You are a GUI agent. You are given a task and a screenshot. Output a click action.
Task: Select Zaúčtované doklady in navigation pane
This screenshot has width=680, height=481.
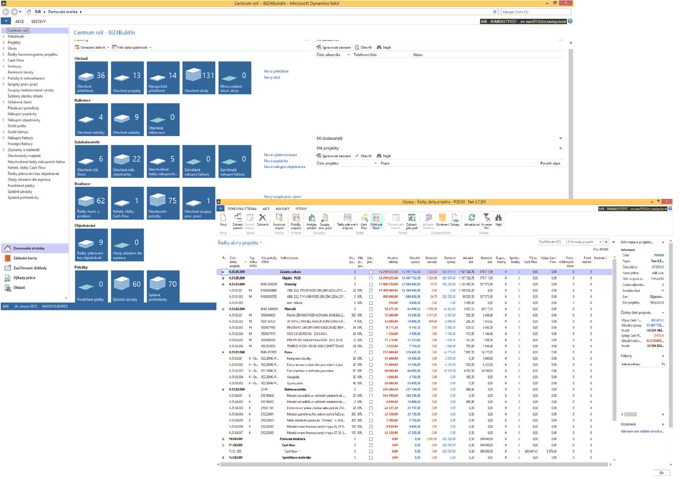pos(35,267)
